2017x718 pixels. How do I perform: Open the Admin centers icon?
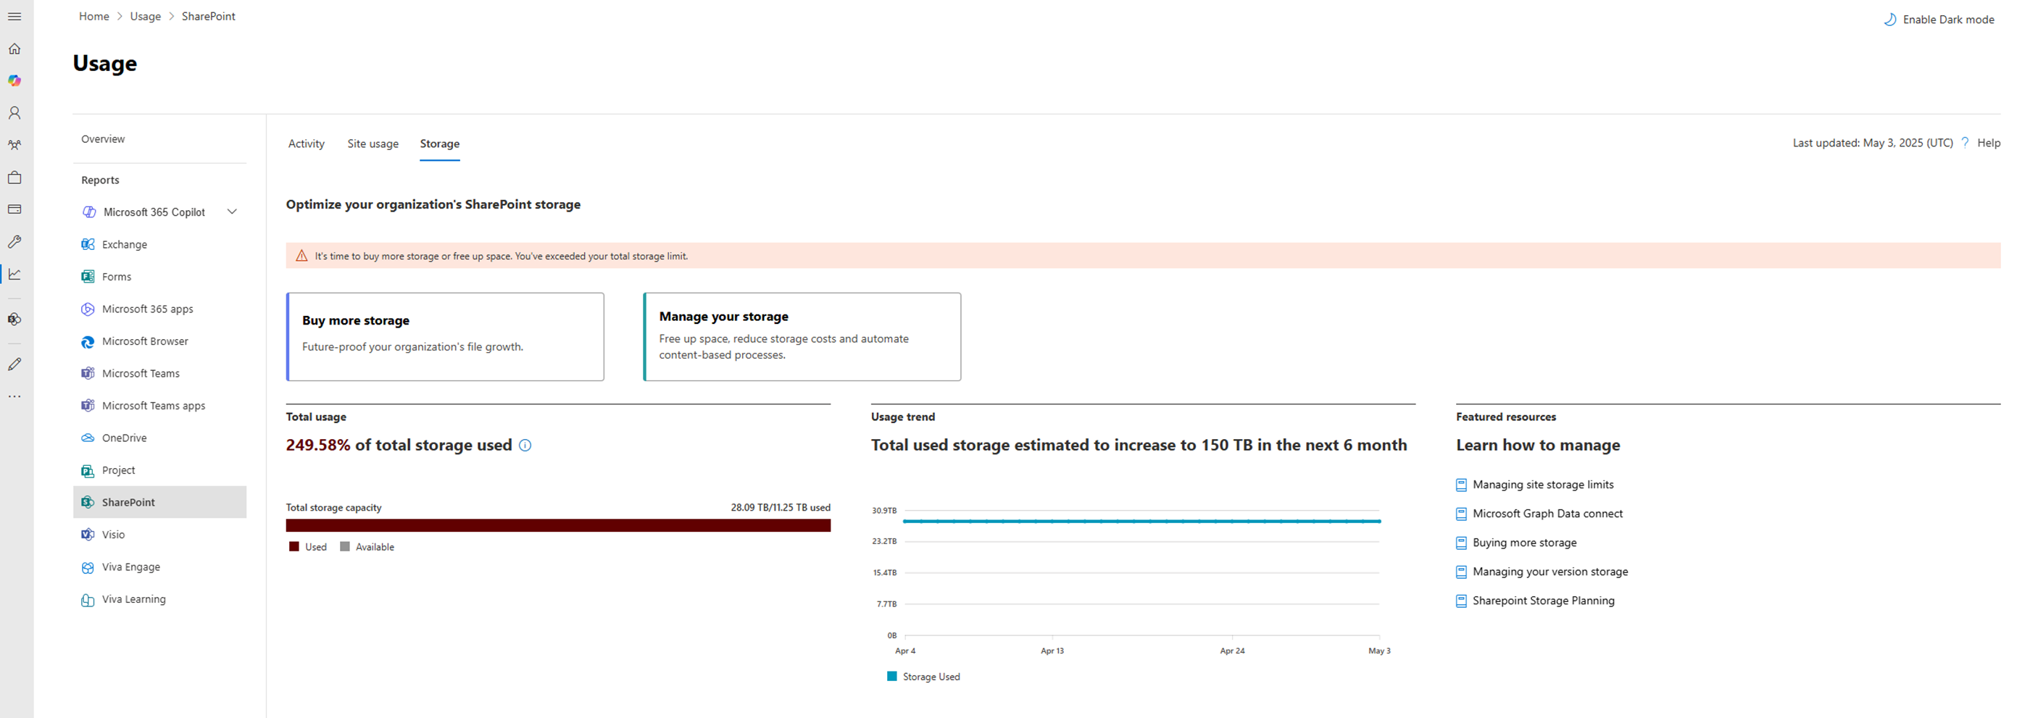pyautogui.click(x=14, y=319)
